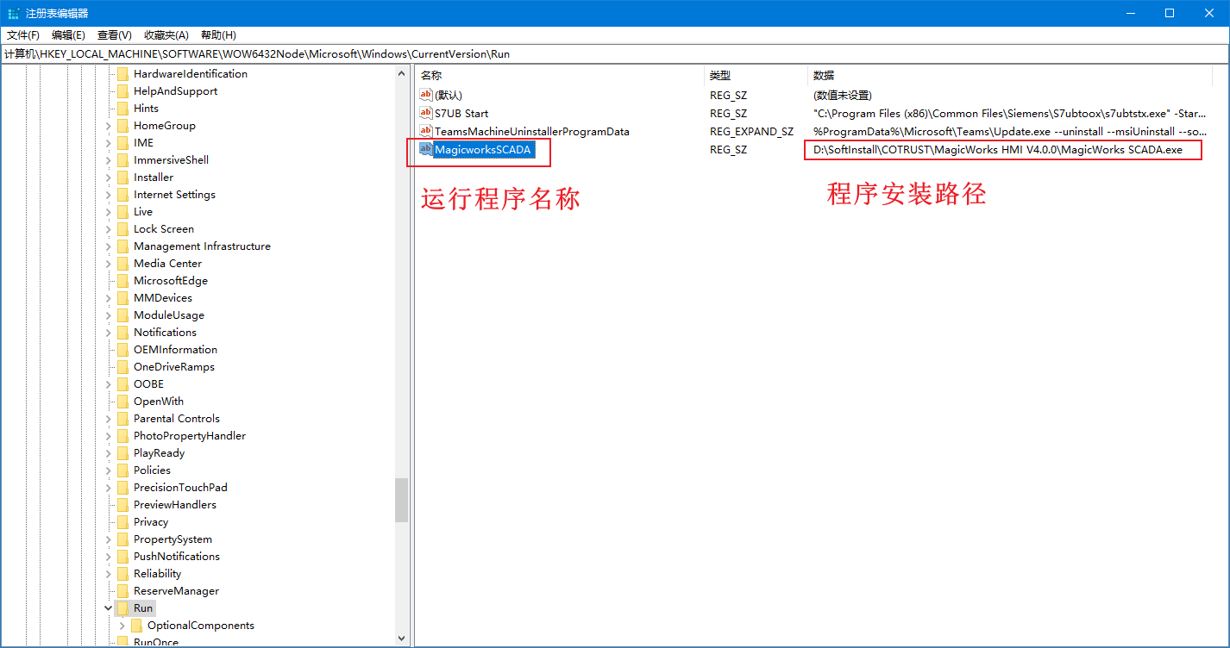Image resolution: width=1230 pixels, height=648 pixels.
Task: Click the Reliability folder icon
Action: 122,574
